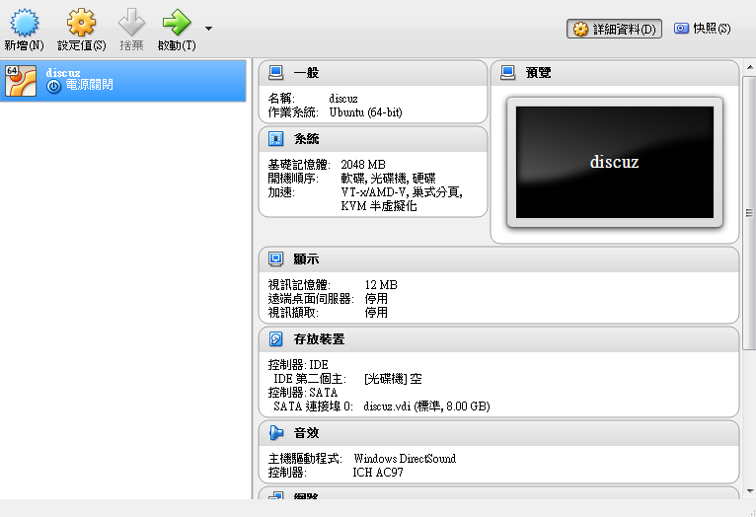
Task: Switch to 快照 (Snapshots) view
Action: click(703, 29)
